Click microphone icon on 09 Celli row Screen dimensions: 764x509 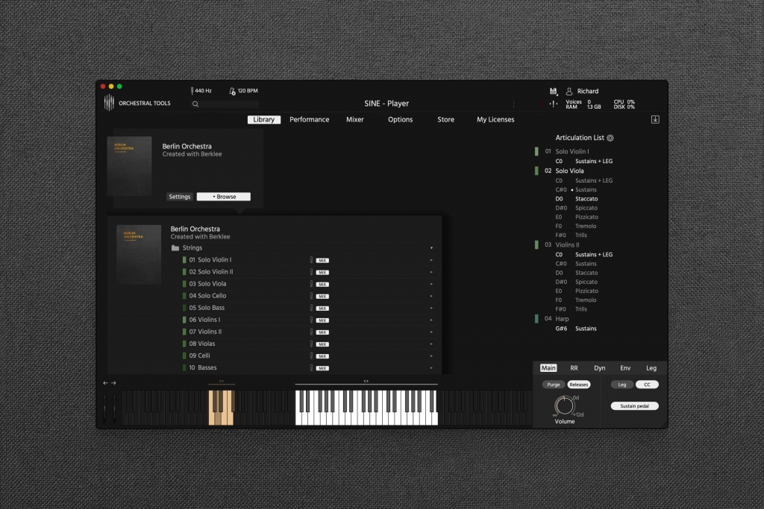pos(311,355)
